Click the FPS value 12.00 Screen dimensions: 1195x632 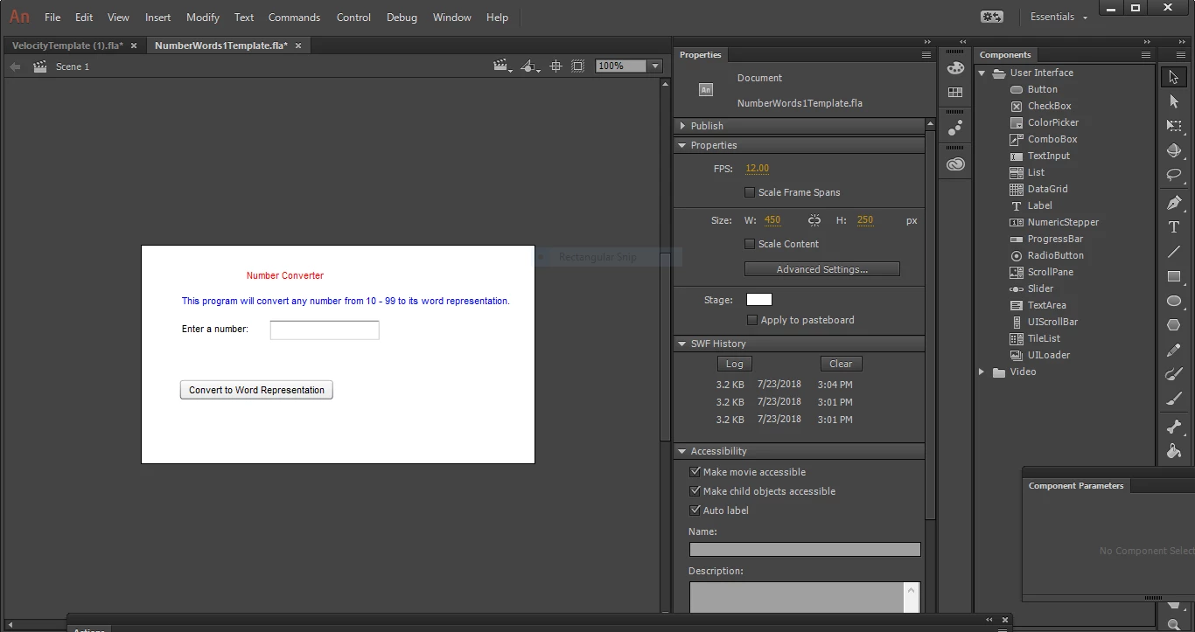[x=757, y=168]
